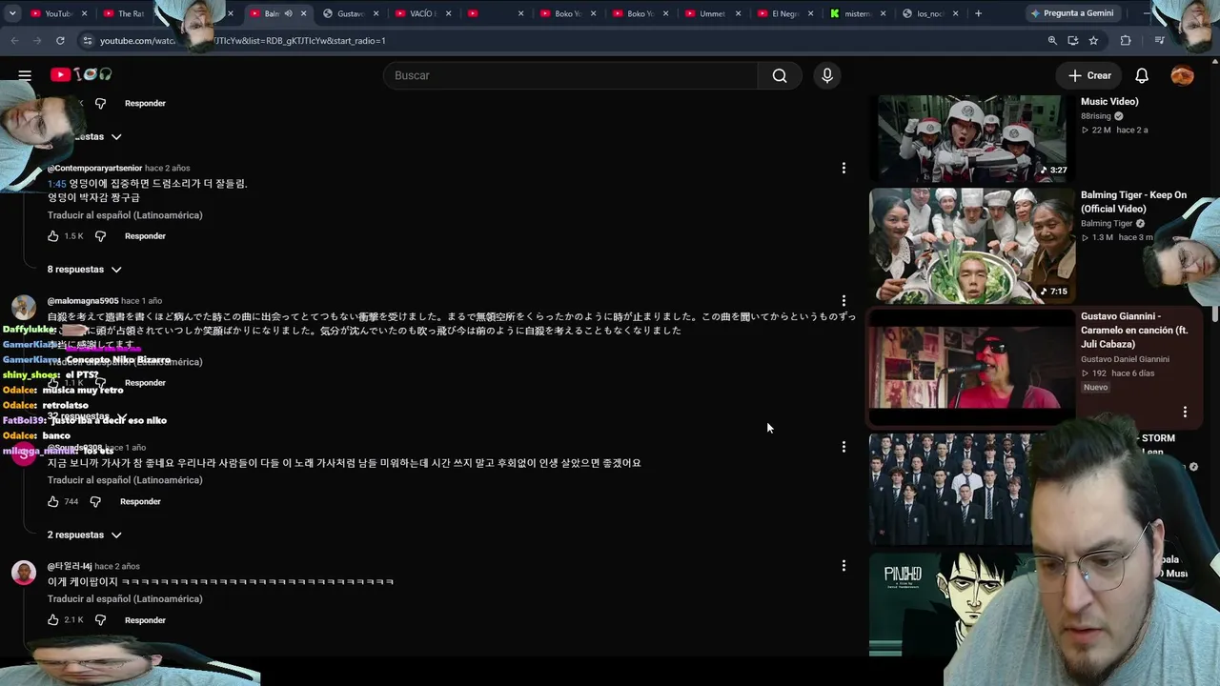This screenshot has height=686, width=1220.
Task: Switch to the VACÍO tab
Action: (422, 13)
